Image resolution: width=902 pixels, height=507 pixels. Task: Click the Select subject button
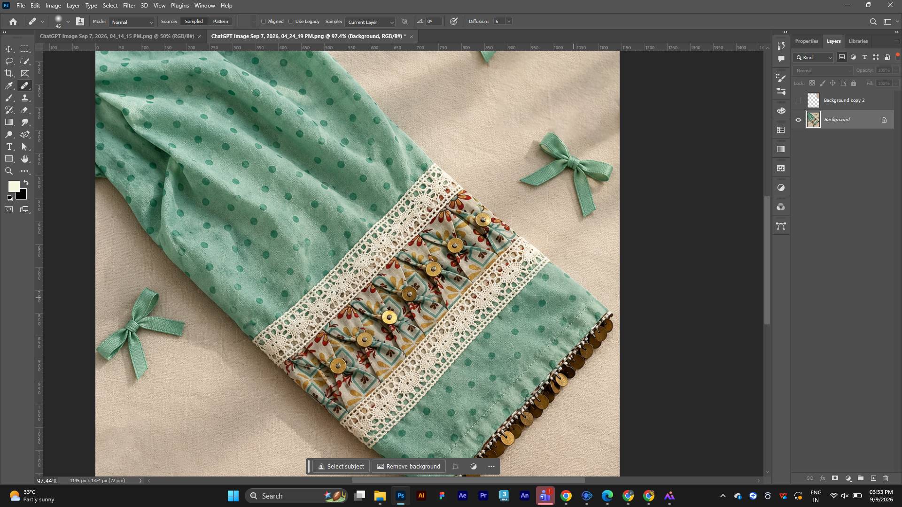[x=341, y=467]
